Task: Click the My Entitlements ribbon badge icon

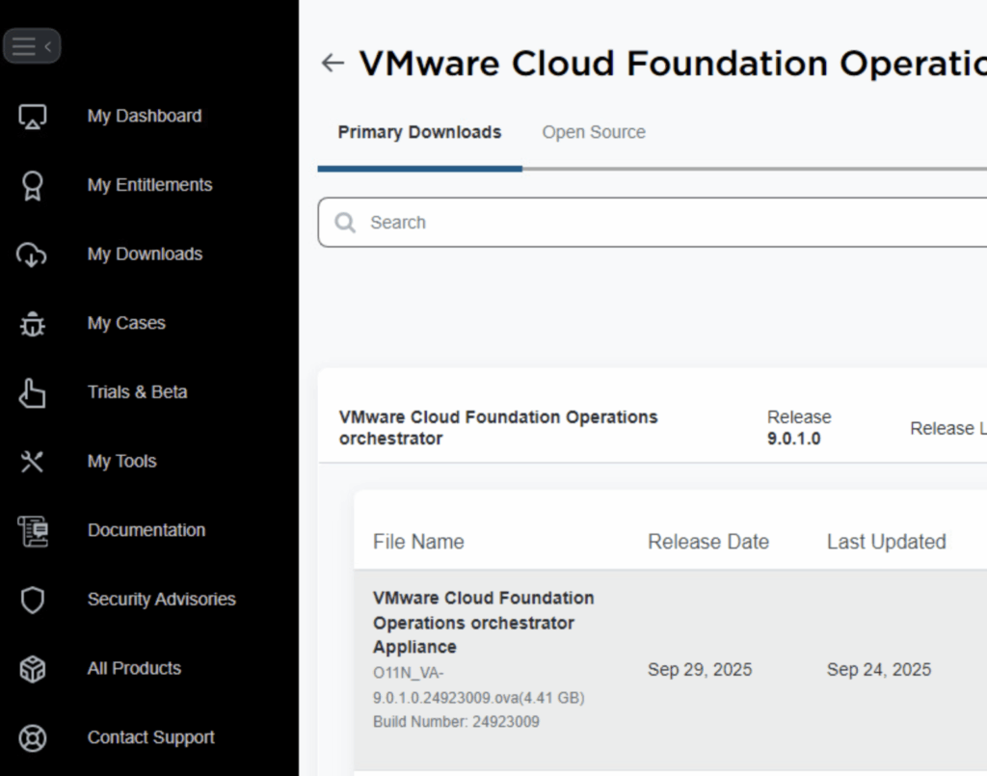Action: click(x=33, y=185)
